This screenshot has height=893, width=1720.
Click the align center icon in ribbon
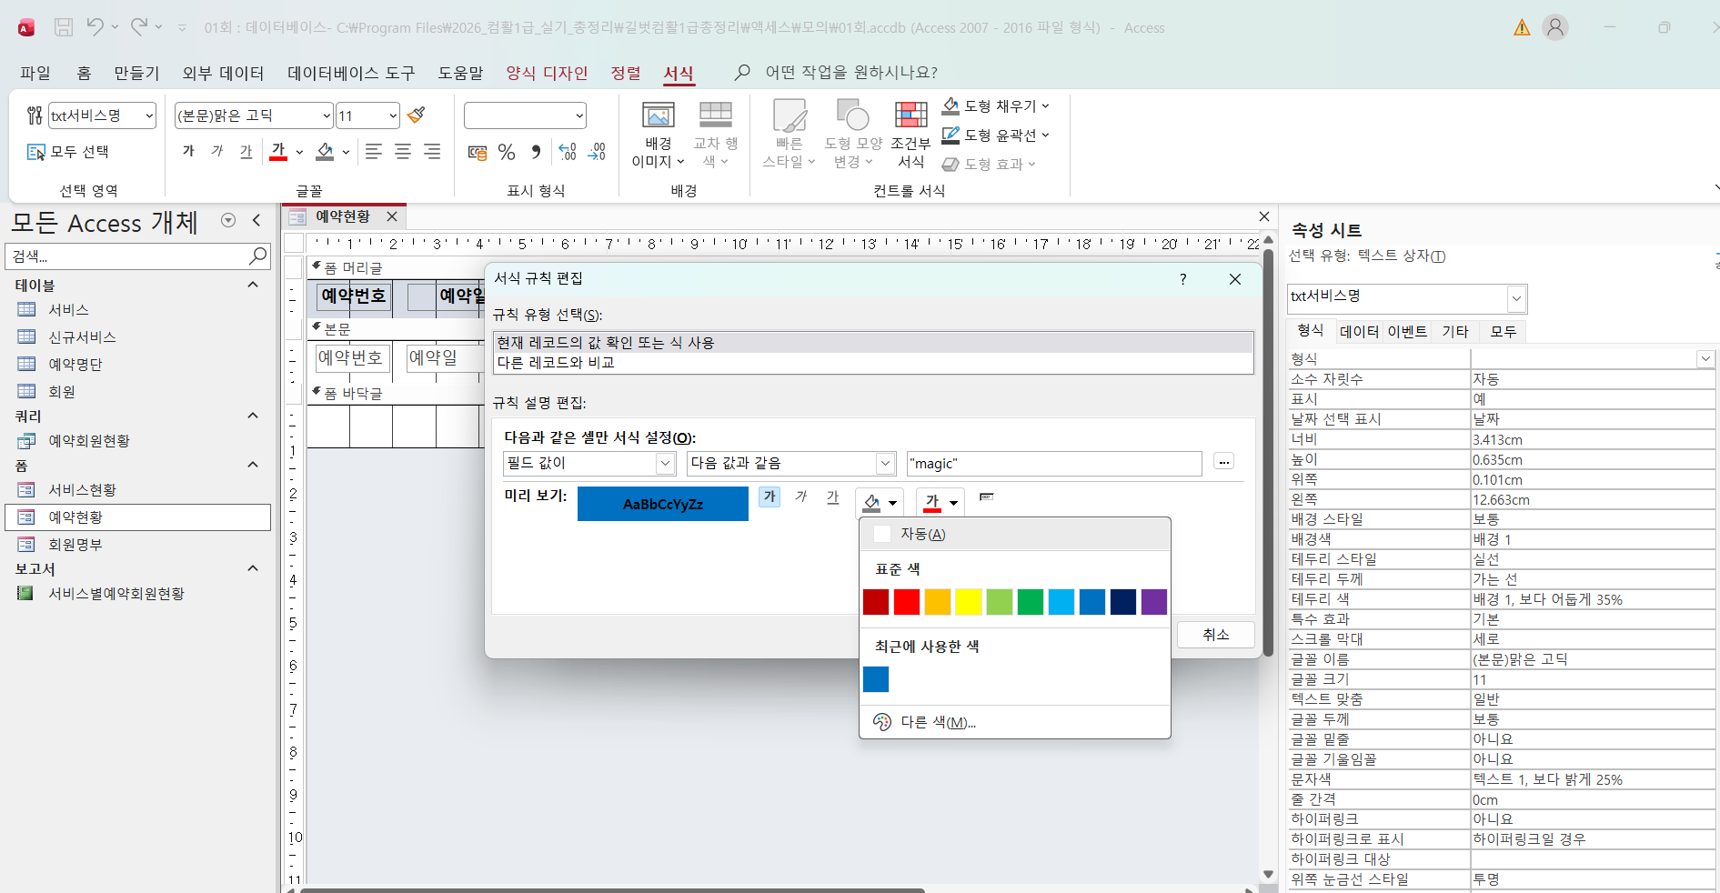pos(403,152)
